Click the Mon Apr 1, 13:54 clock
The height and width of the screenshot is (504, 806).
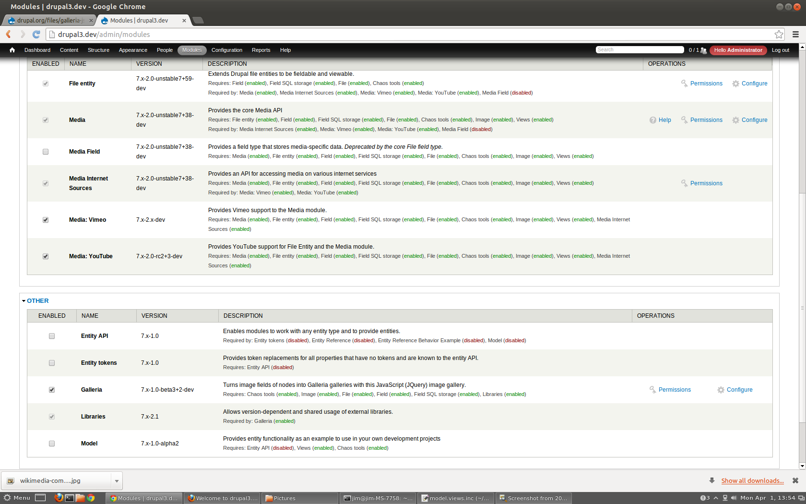coord(768,498)
